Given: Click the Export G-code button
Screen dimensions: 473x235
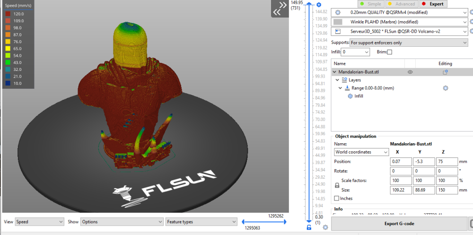Looking at the screenshot, I should 399,224.
